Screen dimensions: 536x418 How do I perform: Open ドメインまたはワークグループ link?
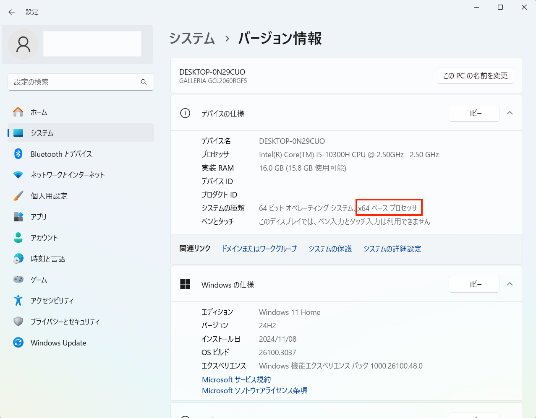click(259, 249)
